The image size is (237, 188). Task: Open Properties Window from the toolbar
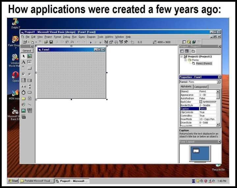click(x=111, y=42)
